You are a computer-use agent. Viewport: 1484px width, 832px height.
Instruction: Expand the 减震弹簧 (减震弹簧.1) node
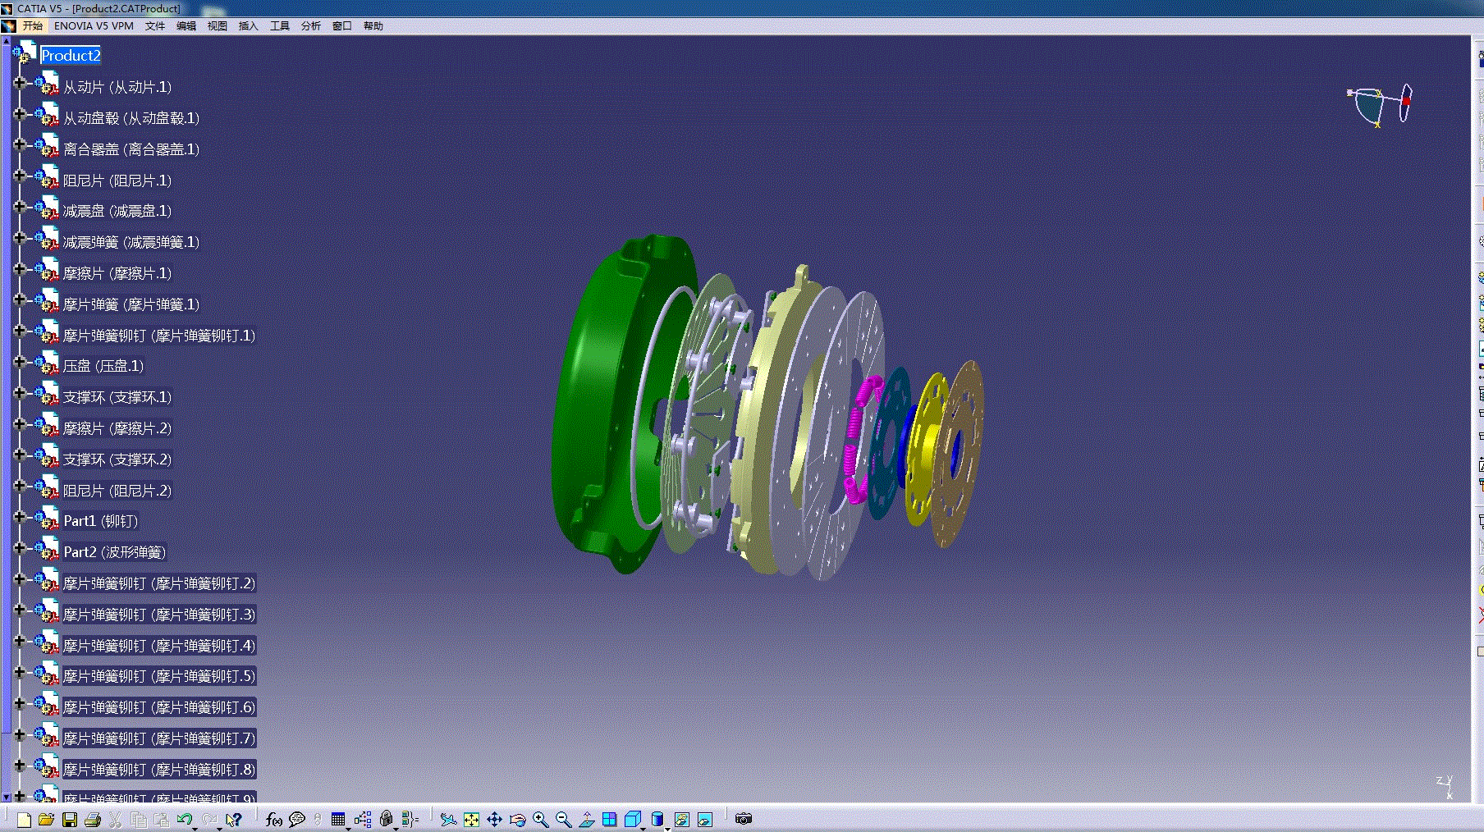point(20,238)
